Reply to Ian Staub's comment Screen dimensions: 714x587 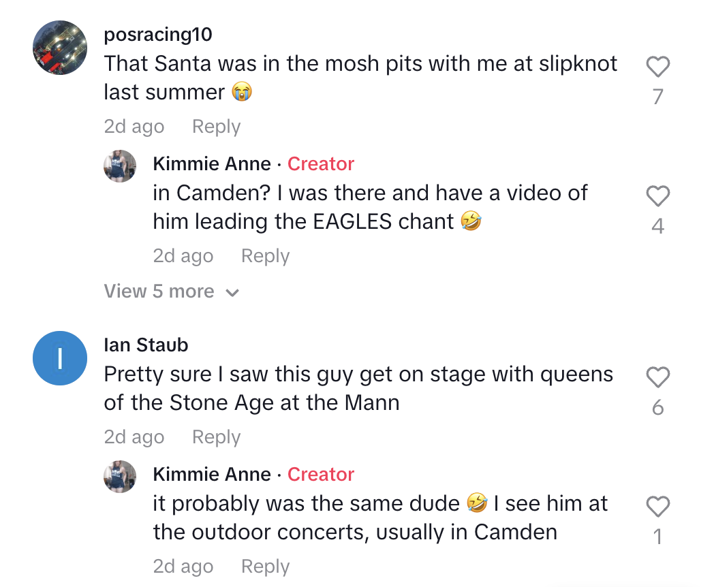216,437
